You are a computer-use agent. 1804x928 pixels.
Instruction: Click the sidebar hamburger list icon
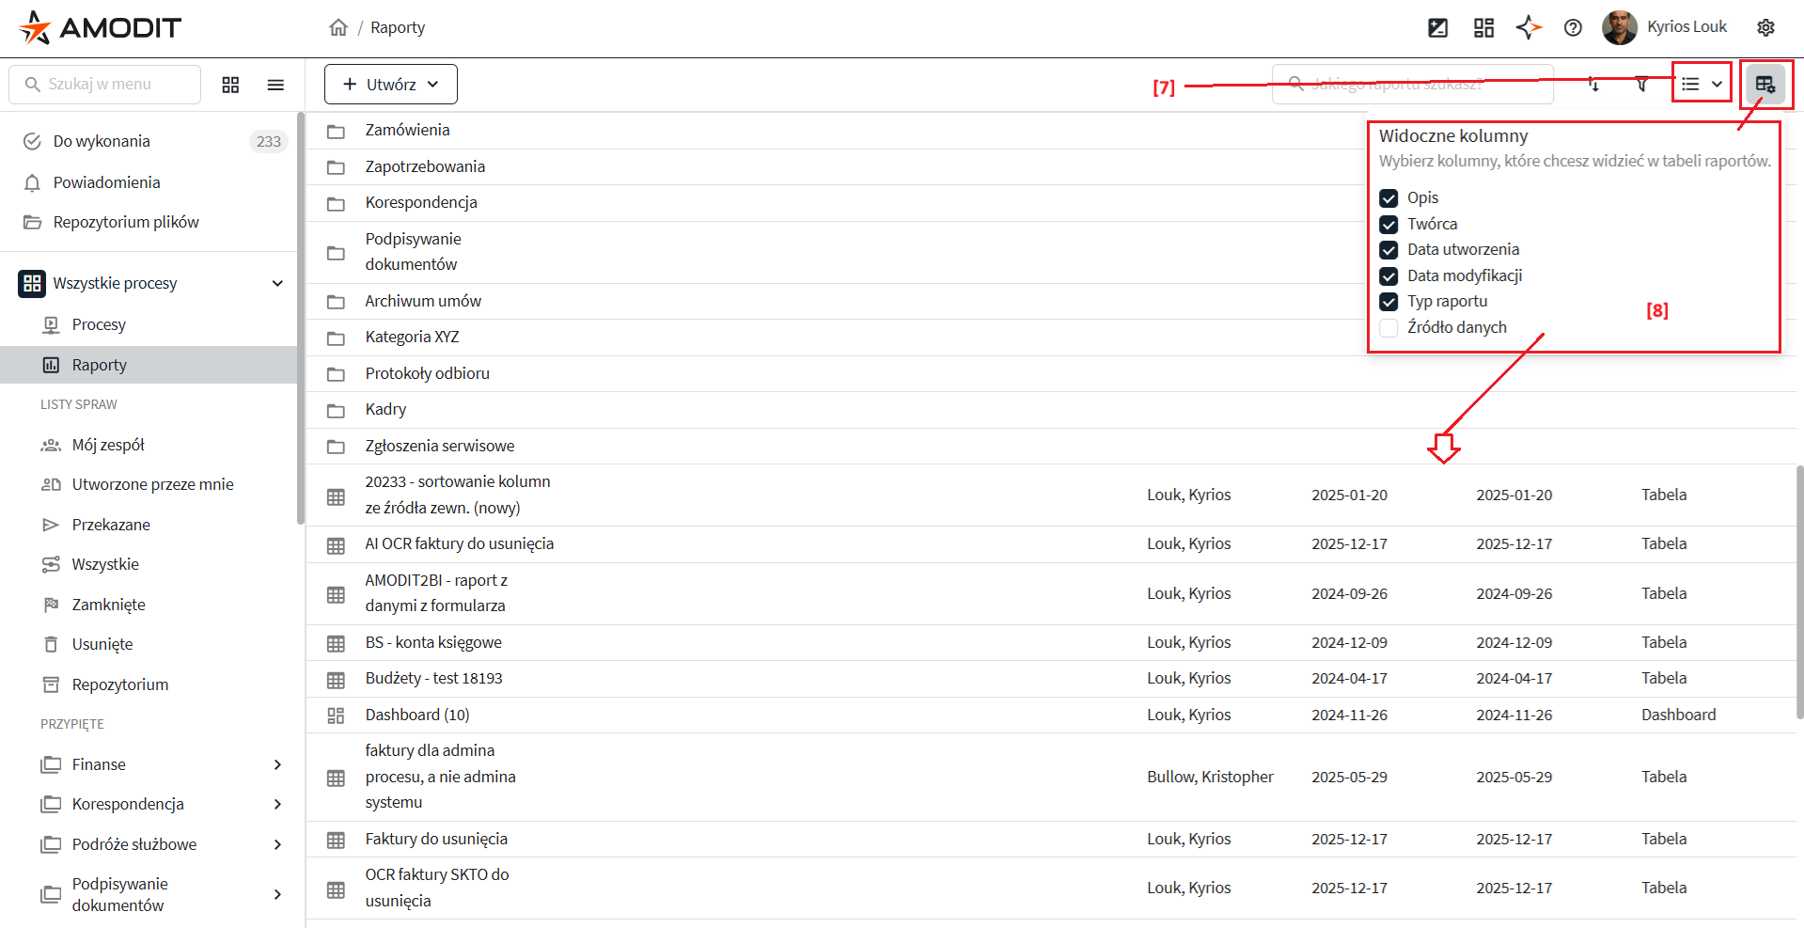(275, 85)
